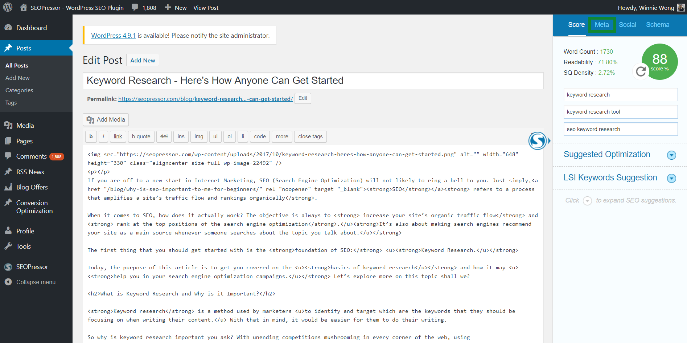Click the Tools wrench icon
Viewport: 687px width, 343px height.
(8, 246)
